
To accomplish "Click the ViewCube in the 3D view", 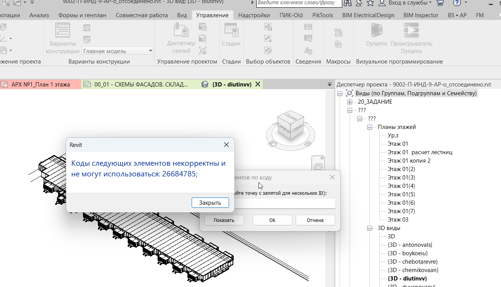I will [x=291, y=123].
